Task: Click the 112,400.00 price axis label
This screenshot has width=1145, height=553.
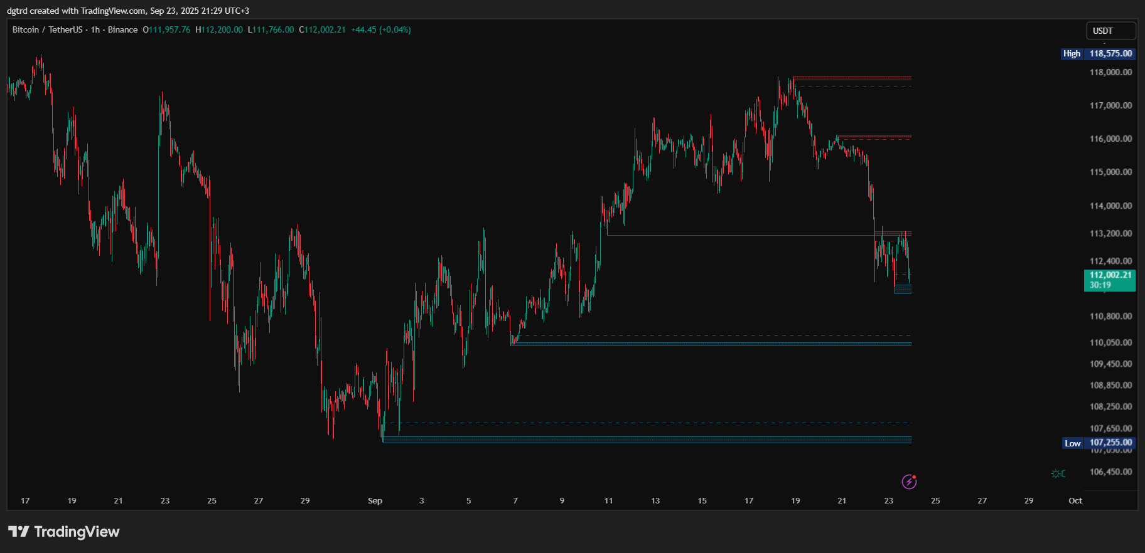Action: click(1110, 261)
